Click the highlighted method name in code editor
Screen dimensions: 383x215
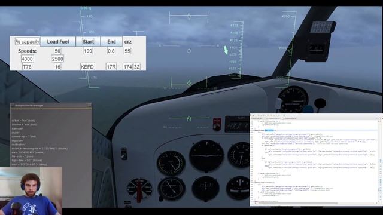pyautogui.click(x=269, y=130)
